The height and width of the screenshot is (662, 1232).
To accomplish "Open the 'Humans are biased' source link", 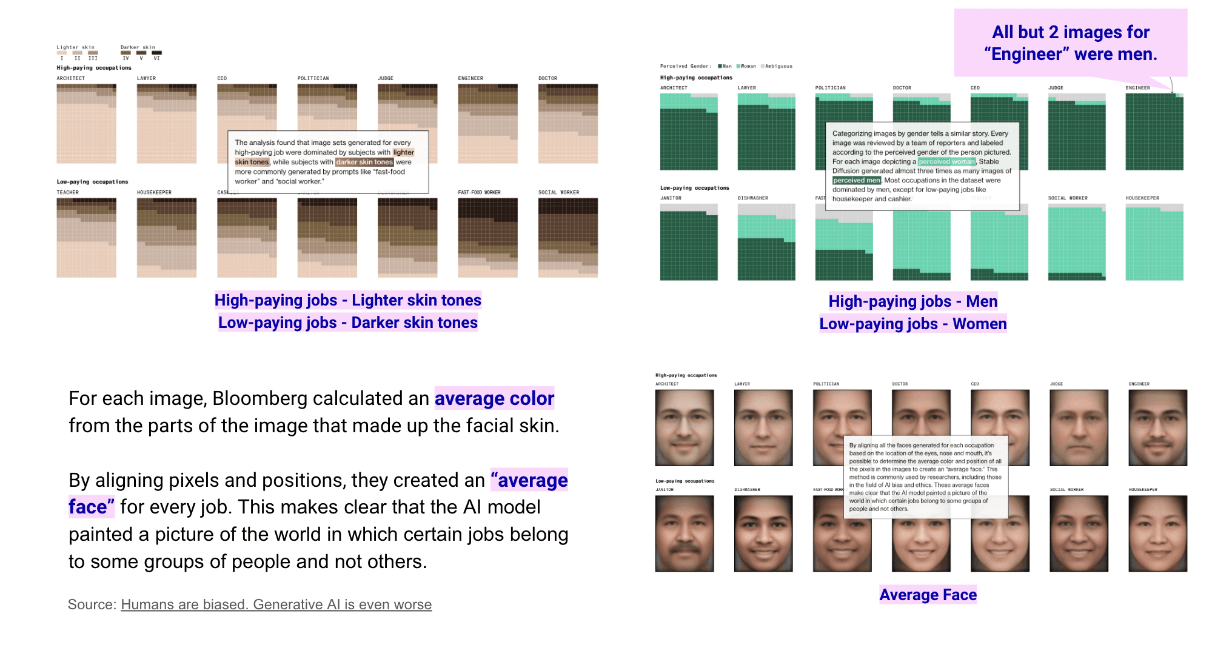I will [x=276, y=604].
